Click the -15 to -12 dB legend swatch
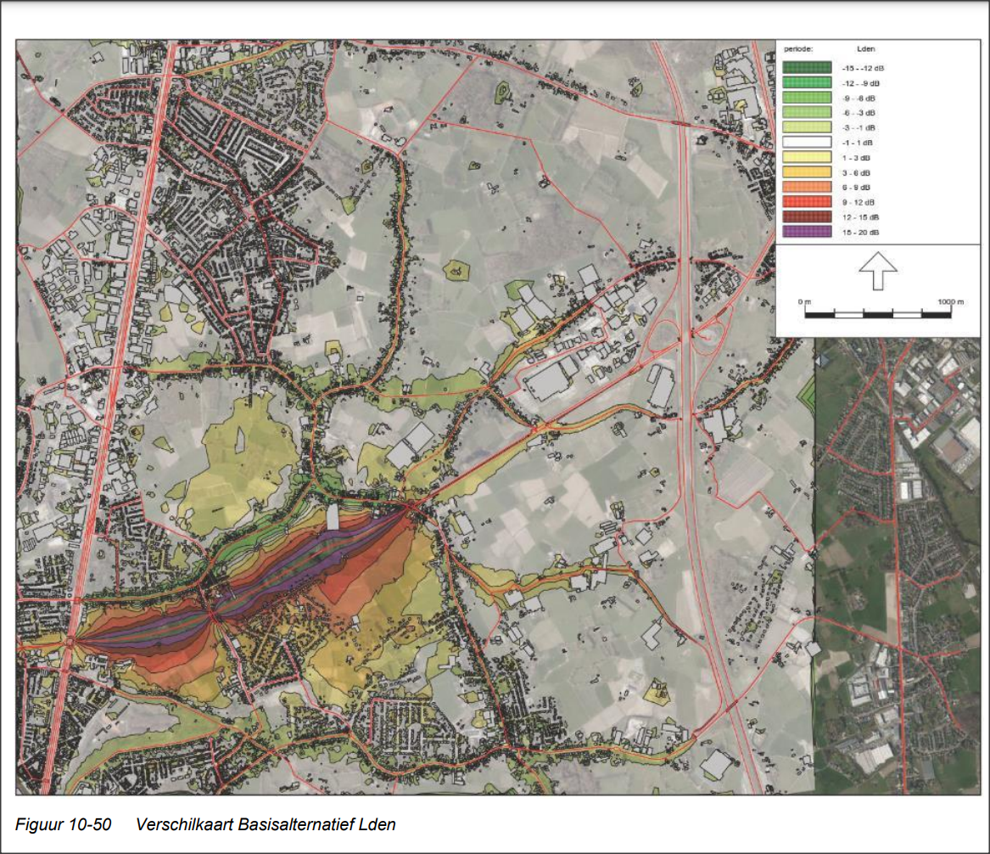This screenshot has height=854, width=990. [808, 68]
